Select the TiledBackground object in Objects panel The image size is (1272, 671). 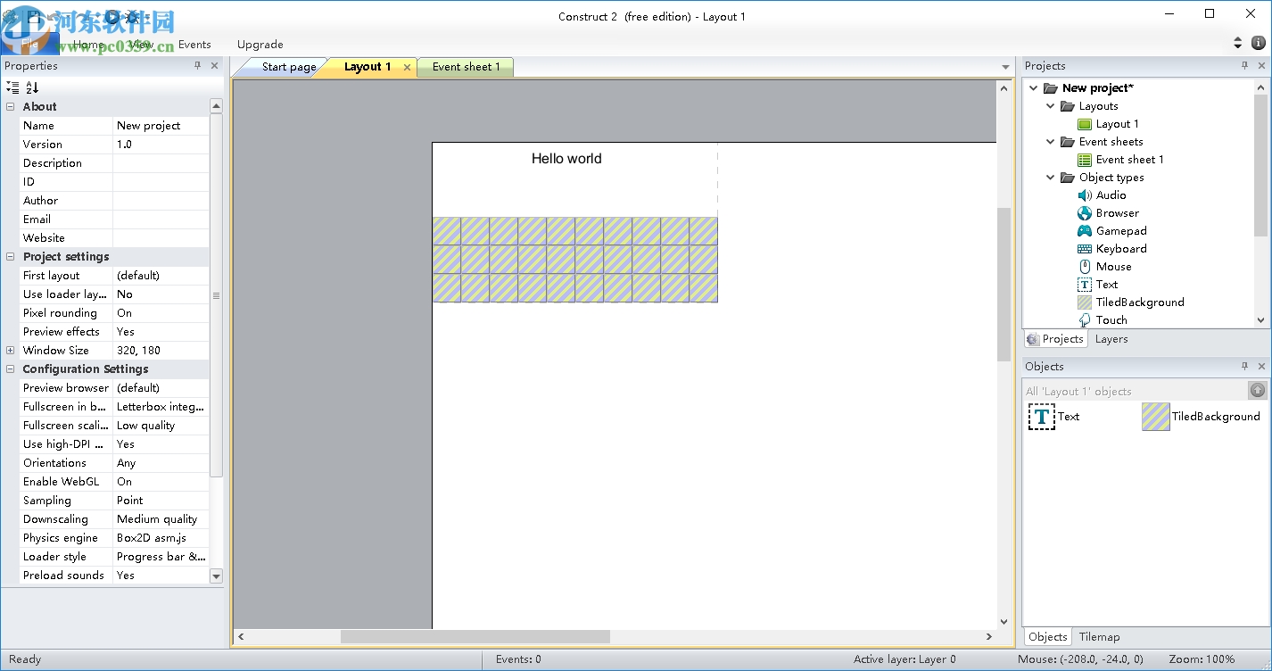point(1201,417)
